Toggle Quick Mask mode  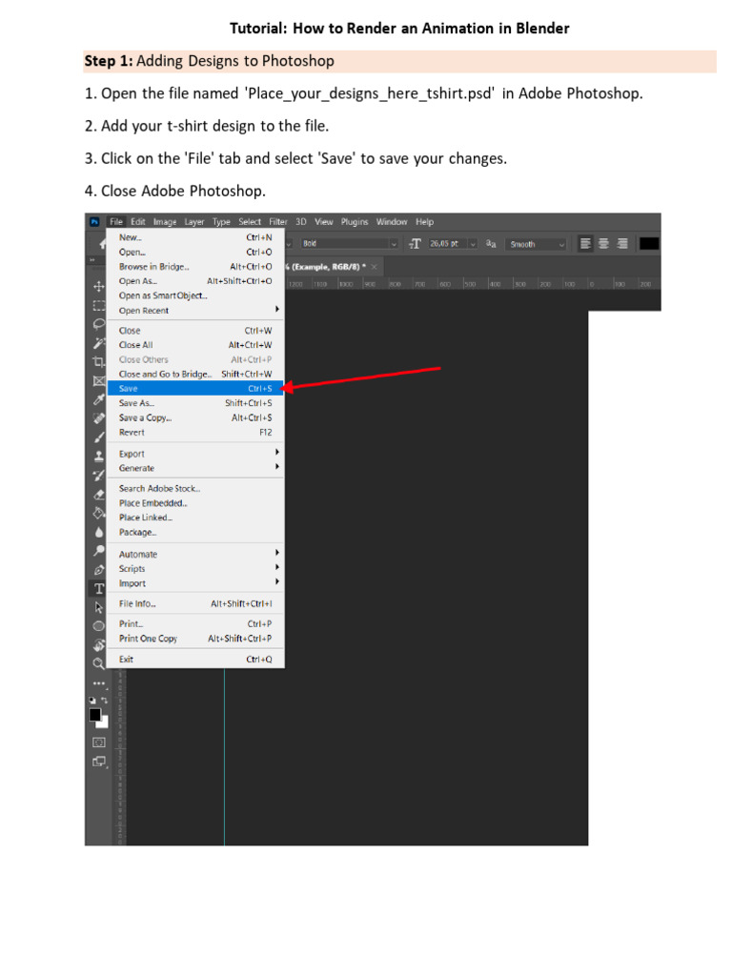[98, 742]
